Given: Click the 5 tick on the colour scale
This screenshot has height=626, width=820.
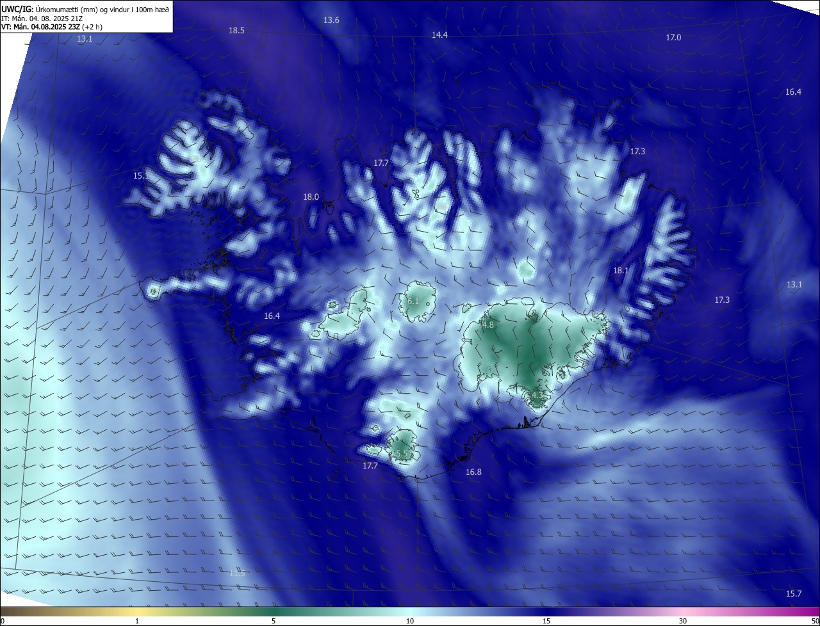Looking at the screenshot, I should click(274, 621).
